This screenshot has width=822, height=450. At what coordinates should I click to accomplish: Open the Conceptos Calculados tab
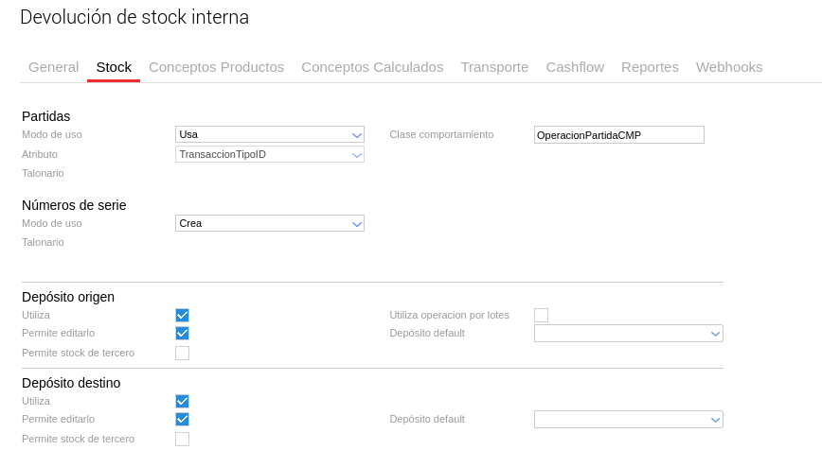coord(372,67)
